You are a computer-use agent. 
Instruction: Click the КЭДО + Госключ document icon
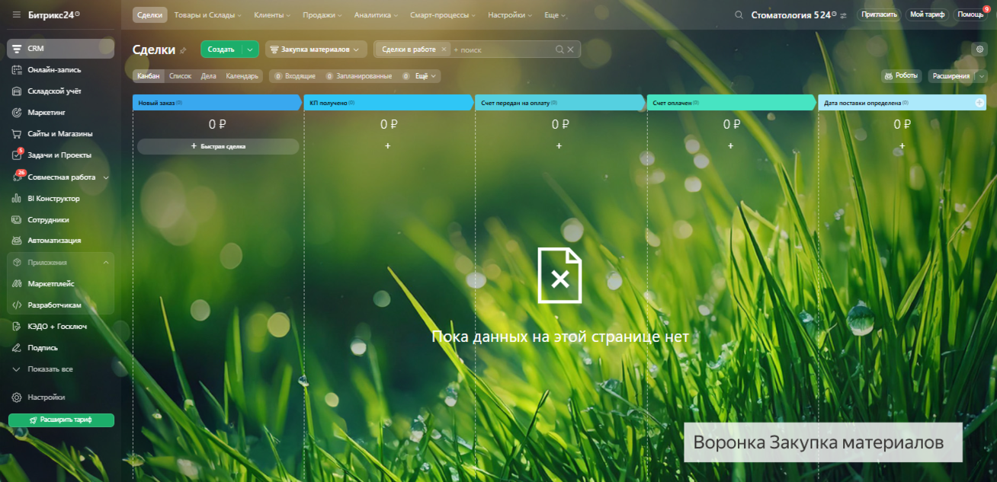pyautogui.click(x=17, y=326)
